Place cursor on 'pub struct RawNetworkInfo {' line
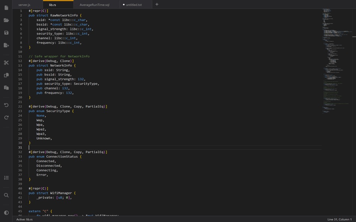The image size is (356, 222). pos(55,15)
